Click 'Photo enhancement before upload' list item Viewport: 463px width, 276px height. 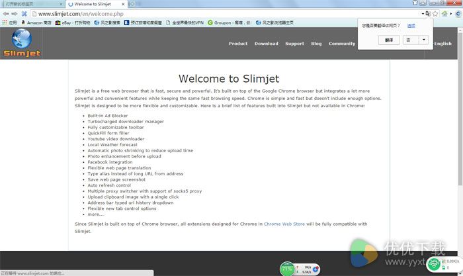click(124, 156)
